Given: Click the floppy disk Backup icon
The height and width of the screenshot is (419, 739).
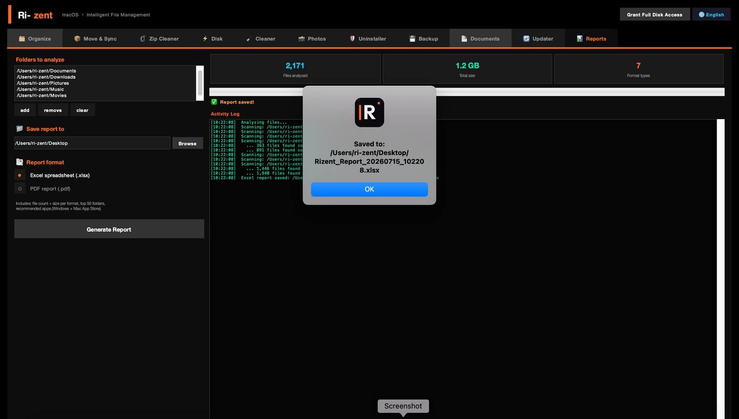Looking at the screenshot, I should click(x=412, y=39).
